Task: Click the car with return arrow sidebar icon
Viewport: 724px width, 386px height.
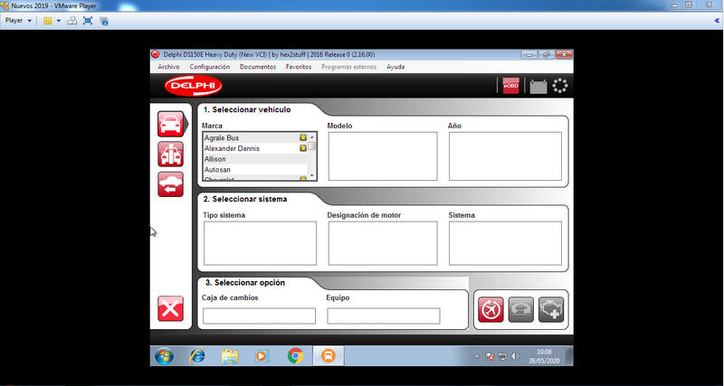Action: pyautogui.click(x=170, y=184)
